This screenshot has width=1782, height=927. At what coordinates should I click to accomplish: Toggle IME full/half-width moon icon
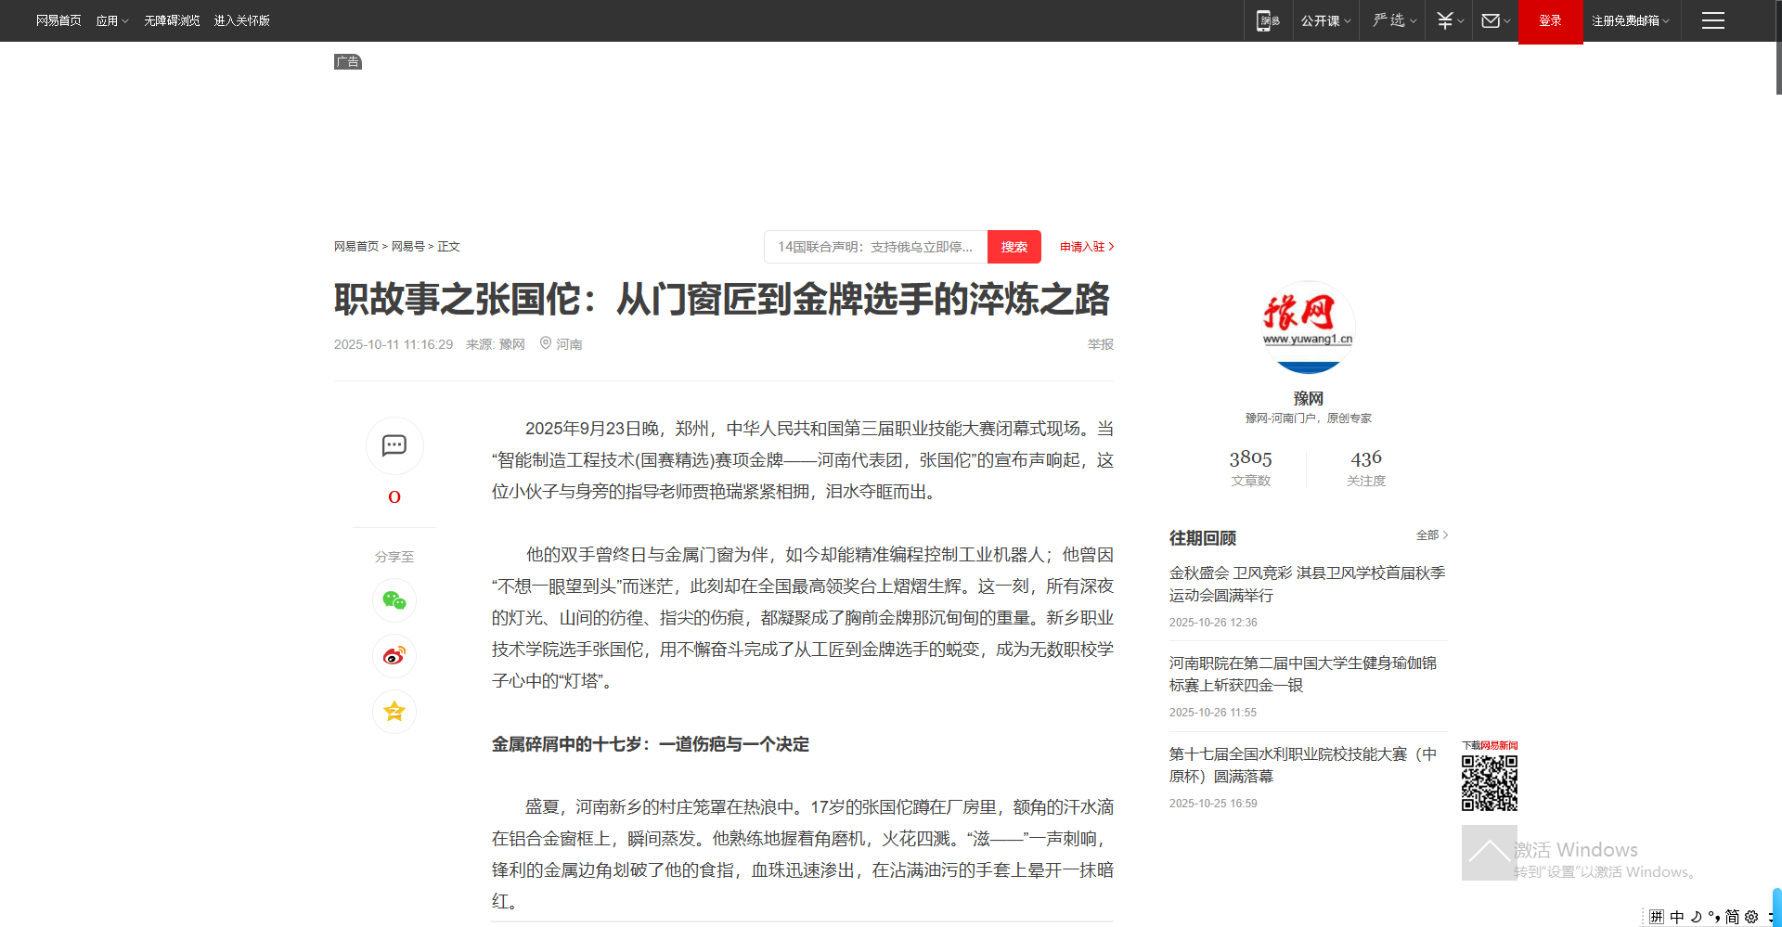click(1697, 917)
